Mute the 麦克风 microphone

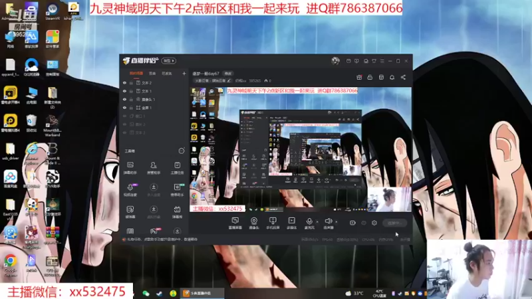pyautogui.click(x=309, y=223)
